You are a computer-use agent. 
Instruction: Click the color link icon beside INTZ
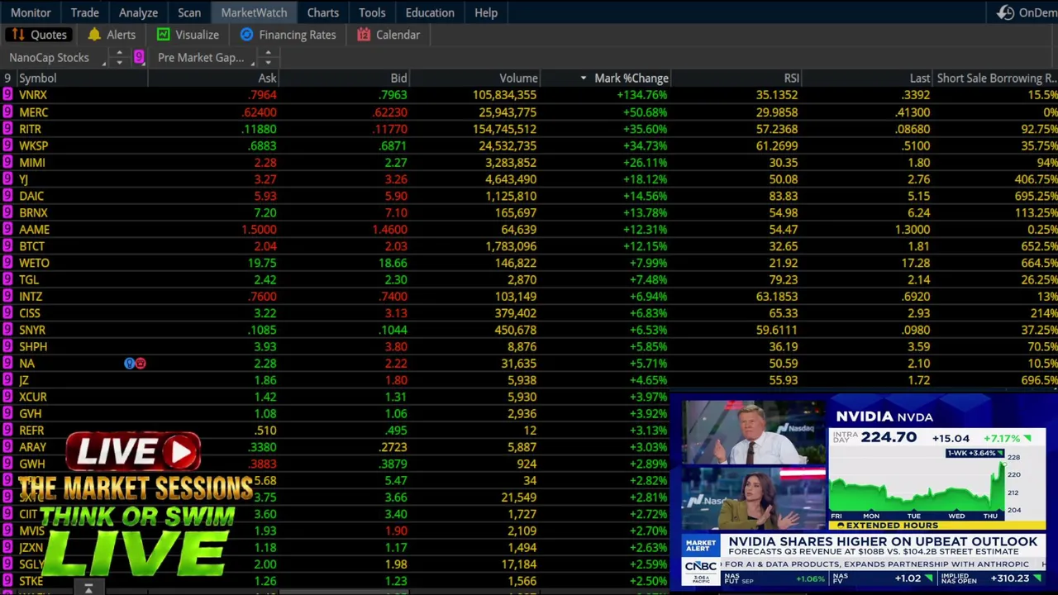(x=7, y=296)
